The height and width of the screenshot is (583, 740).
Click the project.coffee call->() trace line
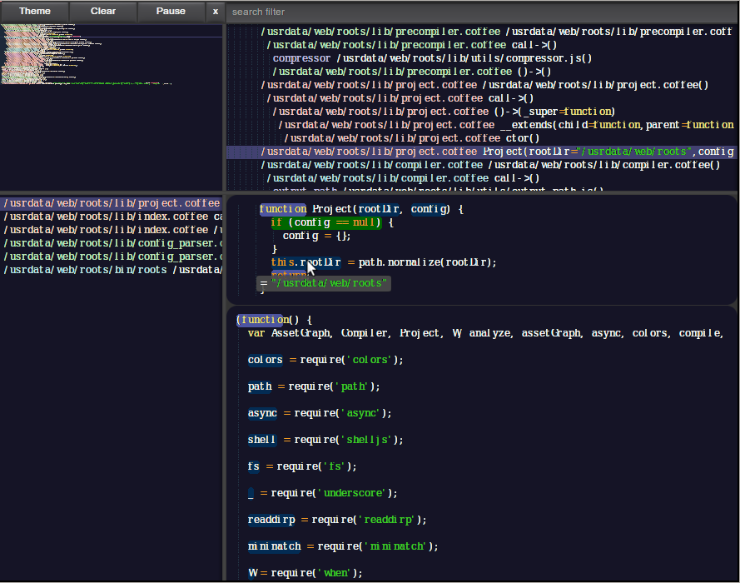(x=400, y=98)
